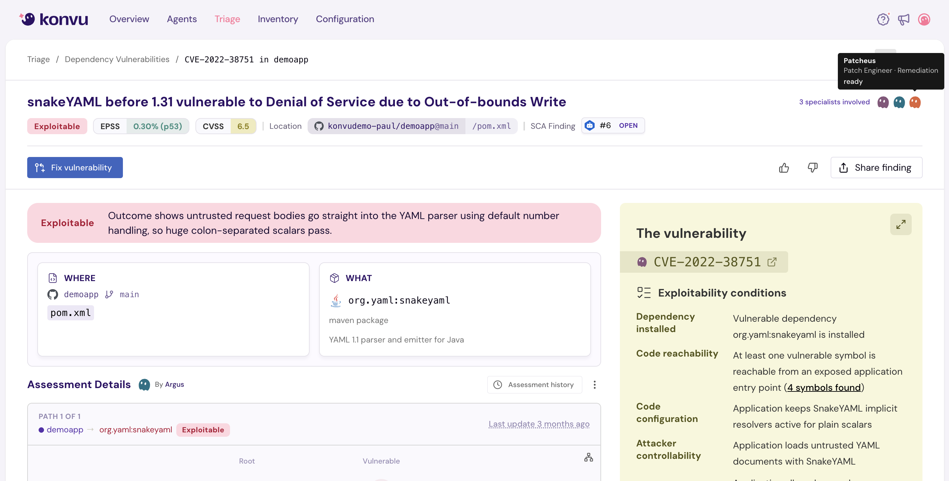Click the Exploitable badge under the title
Viewport: 949px width, 481px height.
[57, 126]
